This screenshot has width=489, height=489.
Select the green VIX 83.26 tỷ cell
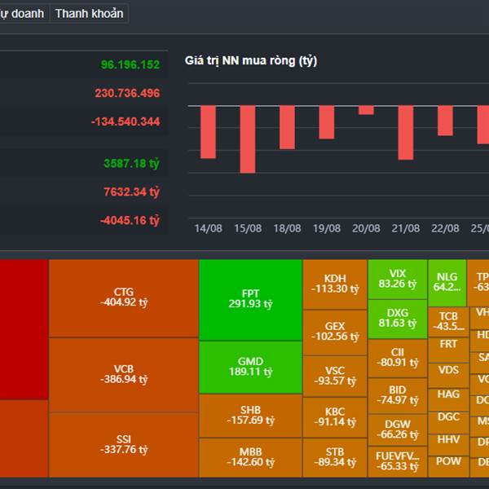point(398,280)
